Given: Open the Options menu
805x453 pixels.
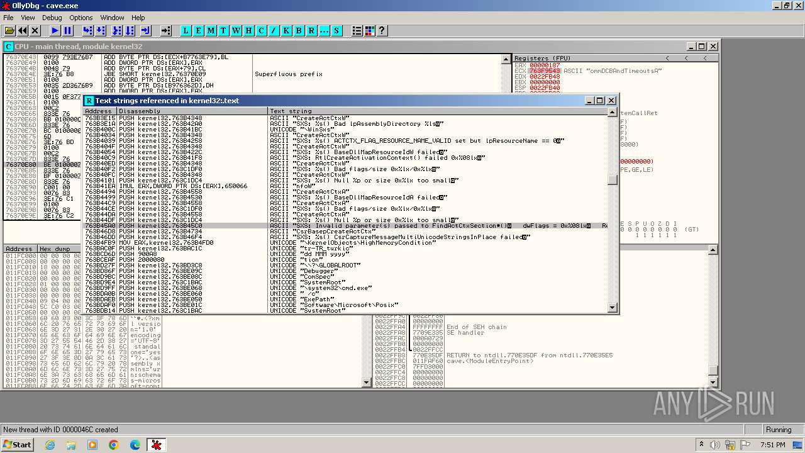Looking at the screenshot, I should pyautogui.click(x=81, y=18).
